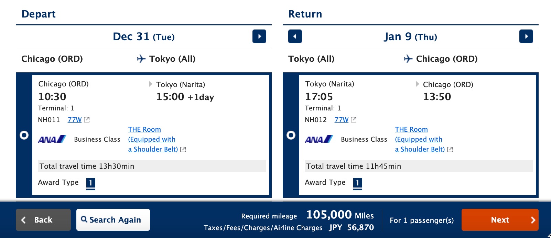The height and width of the screenshot is (238, 551).
Task: Click the airplane icon on the return route header
Action: (x=408, y=59)
